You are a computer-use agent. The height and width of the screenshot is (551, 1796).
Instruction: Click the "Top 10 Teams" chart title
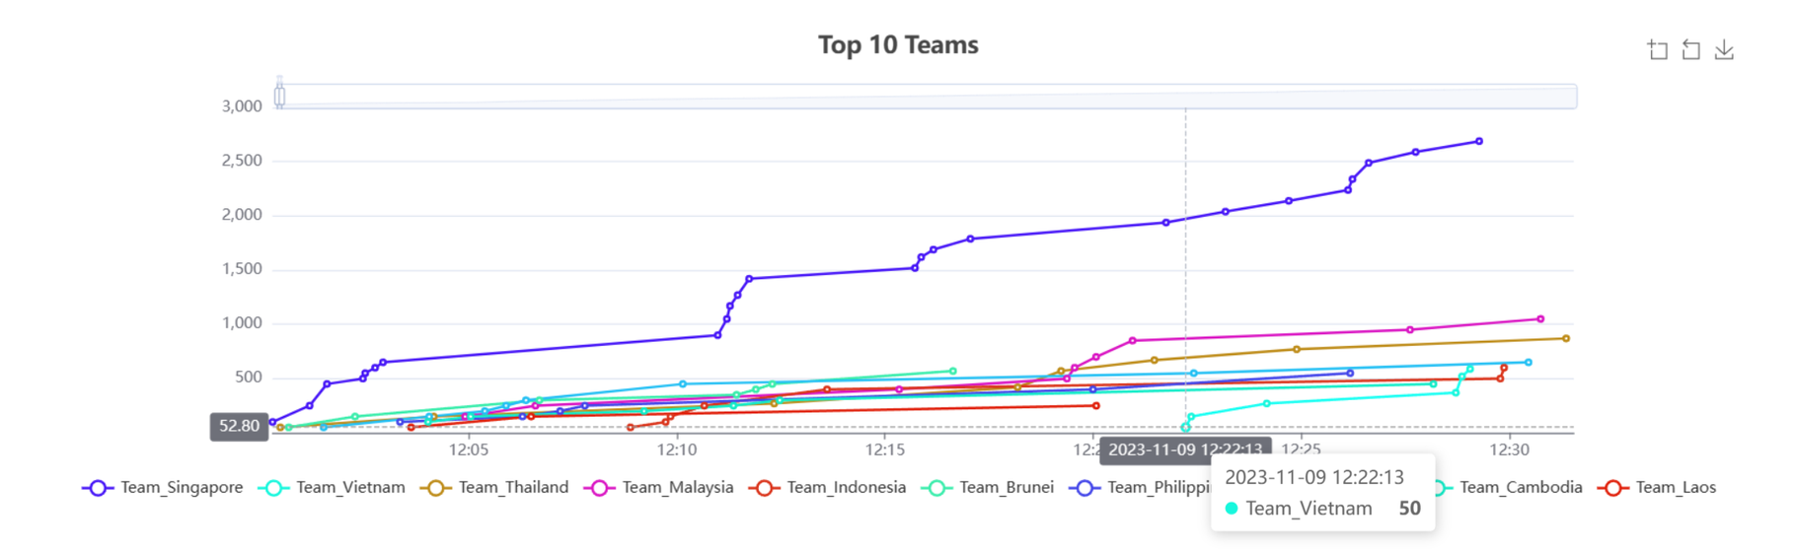pos(898,45)
